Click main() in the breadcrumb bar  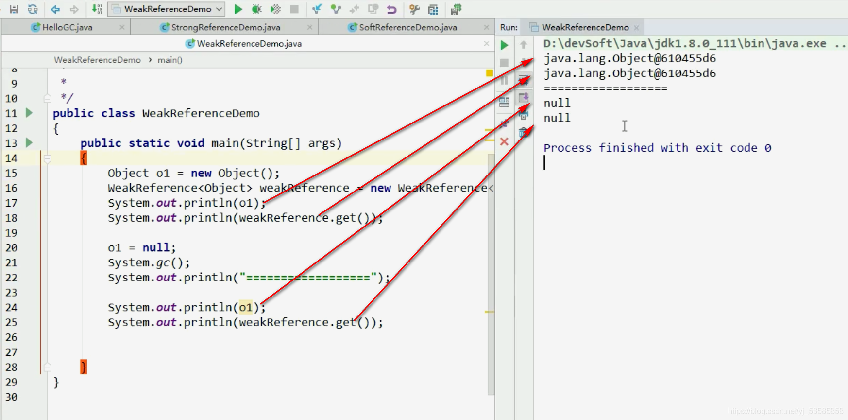tap(170, 60)
